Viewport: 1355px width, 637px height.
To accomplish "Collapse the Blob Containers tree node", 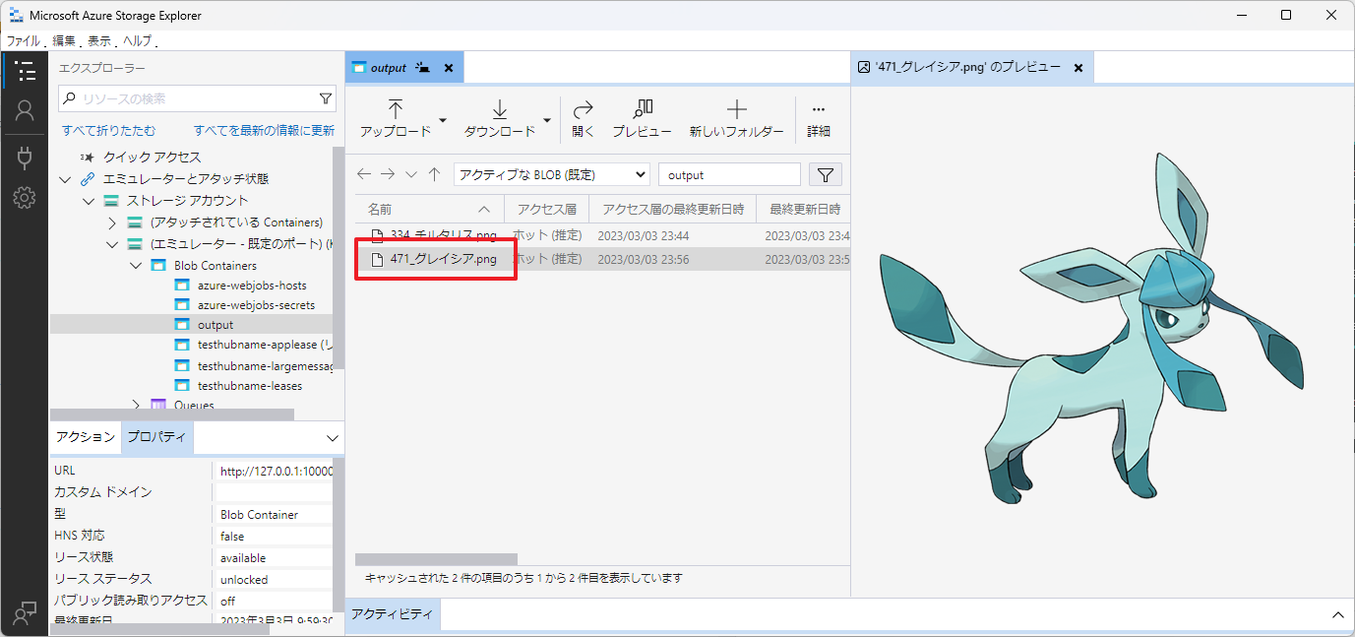I will pos(137,264).
